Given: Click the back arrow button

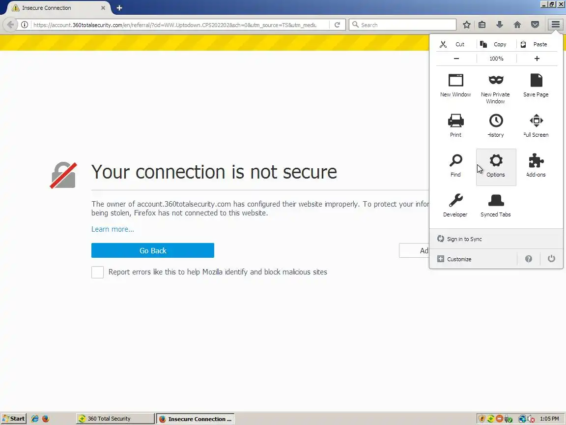Looking at the screenshot, I should 10,25.
